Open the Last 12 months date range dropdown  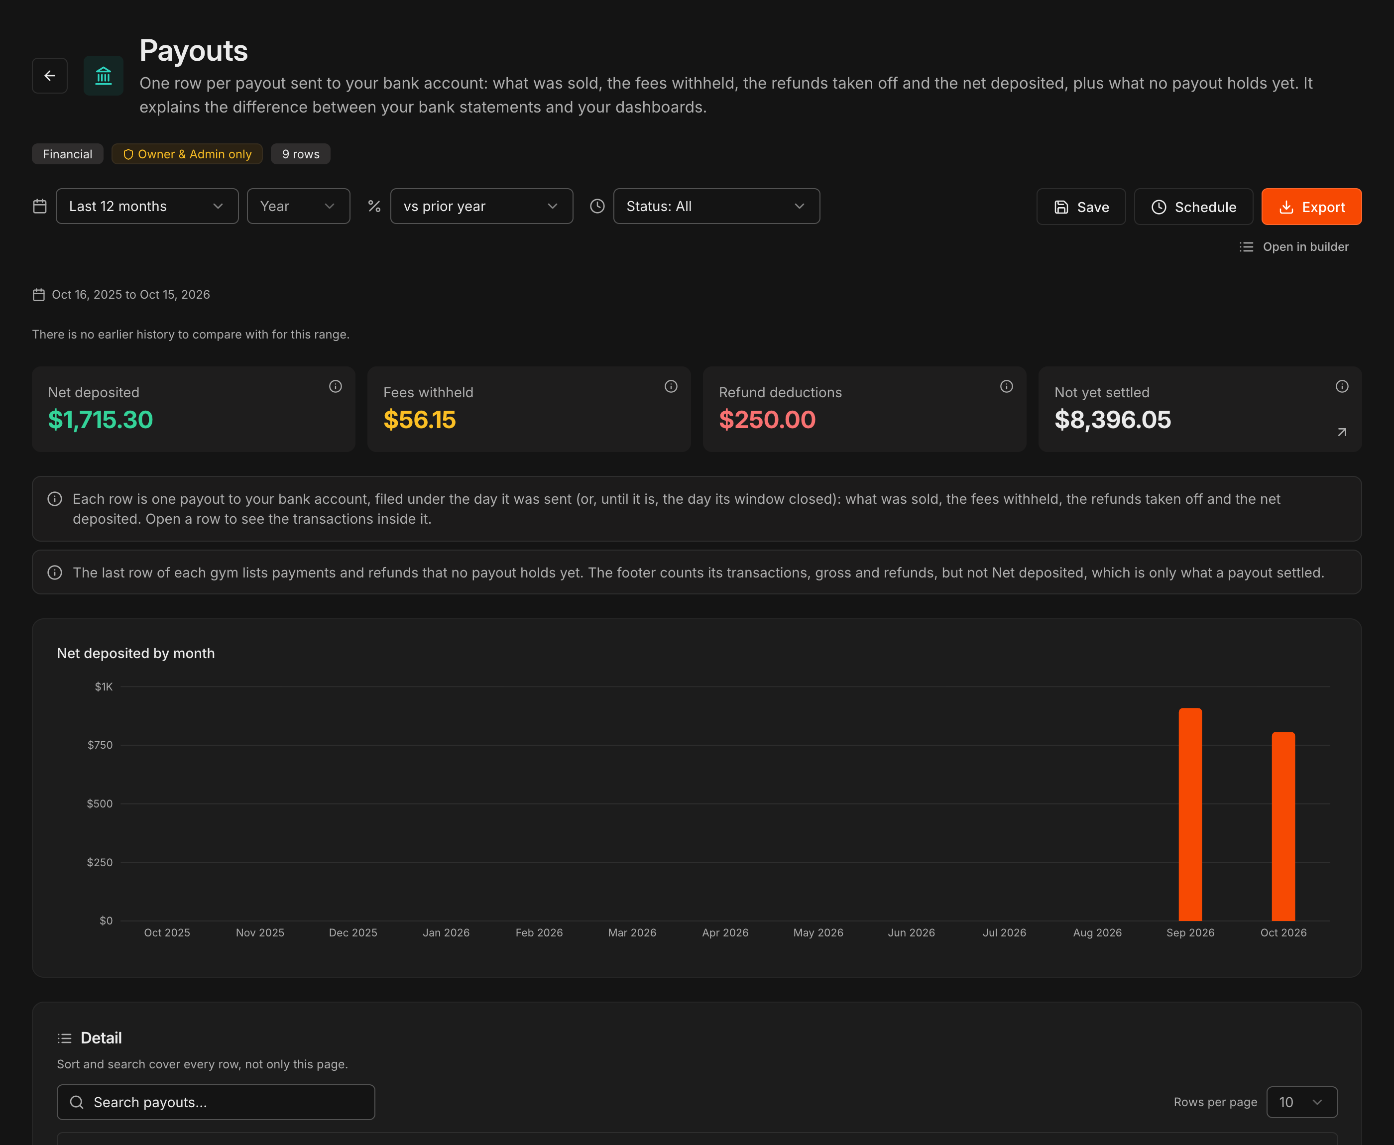point(147,207)
